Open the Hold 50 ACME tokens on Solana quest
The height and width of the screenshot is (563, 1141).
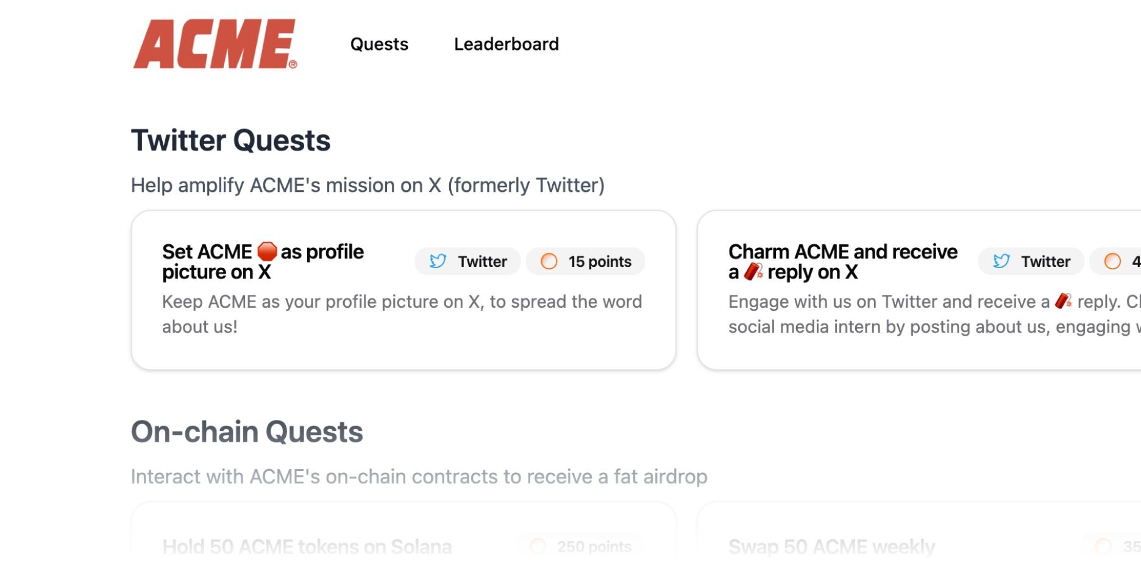pos(307,546)
